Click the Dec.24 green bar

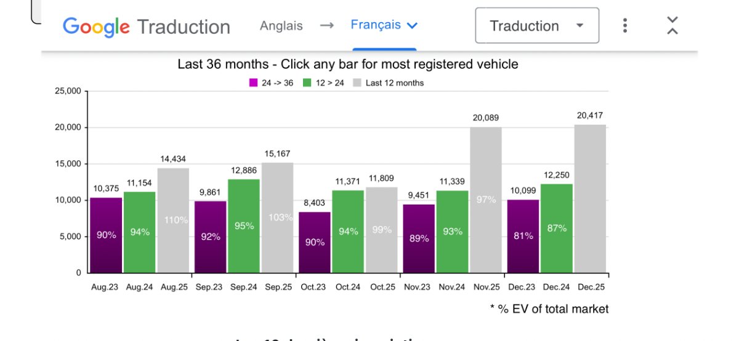(x=557, y=228)
